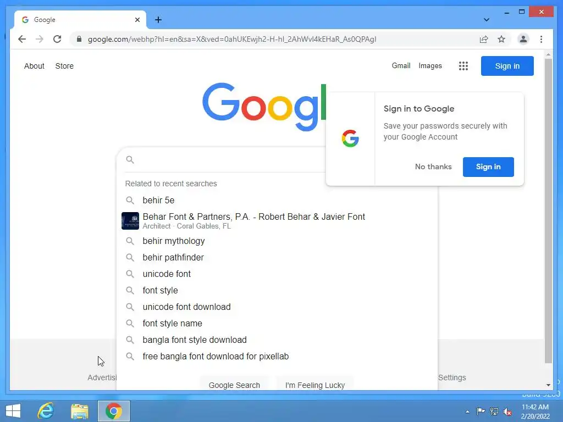The height and width of the screenshot is (422, 563).
Task: Click the search icon beside 'behir 5e'
Action: 130,200
